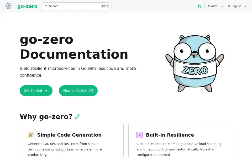
Task: Click the external link icon on GitHub button
Action: (x=91, y=91)
